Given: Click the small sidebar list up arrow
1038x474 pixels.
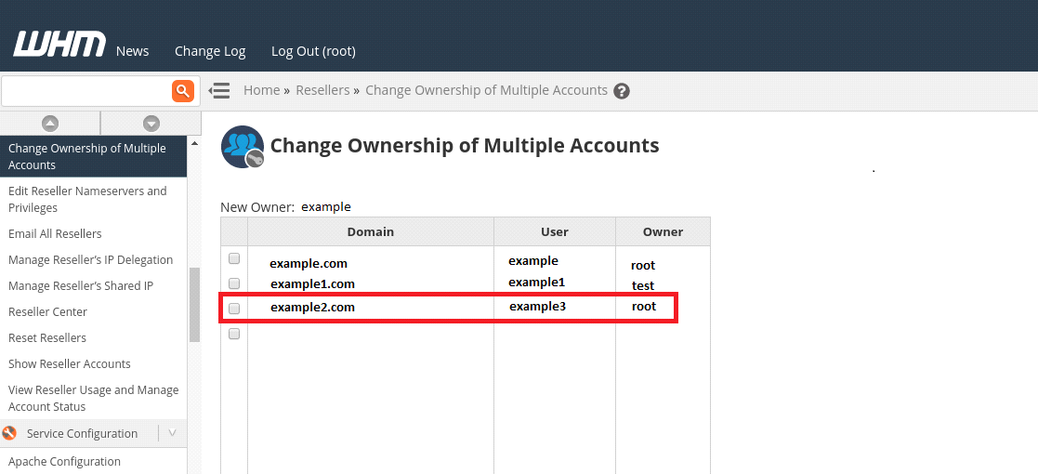Looking at the screenshot, I should tap(194, 144).
